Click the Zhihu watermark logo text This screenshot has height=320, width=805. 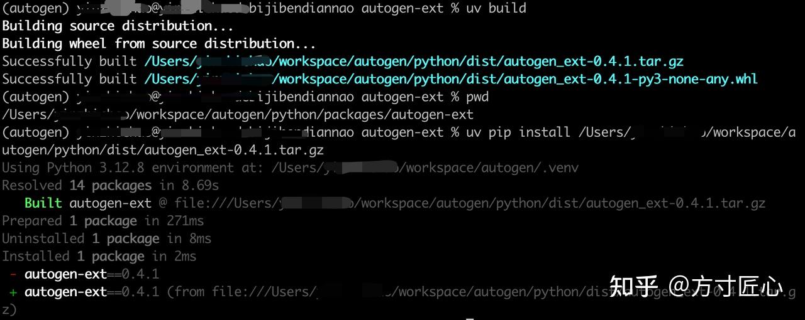point(634,287)
